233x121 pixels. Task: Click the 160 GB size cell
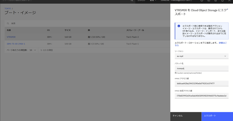coord(68,37)
